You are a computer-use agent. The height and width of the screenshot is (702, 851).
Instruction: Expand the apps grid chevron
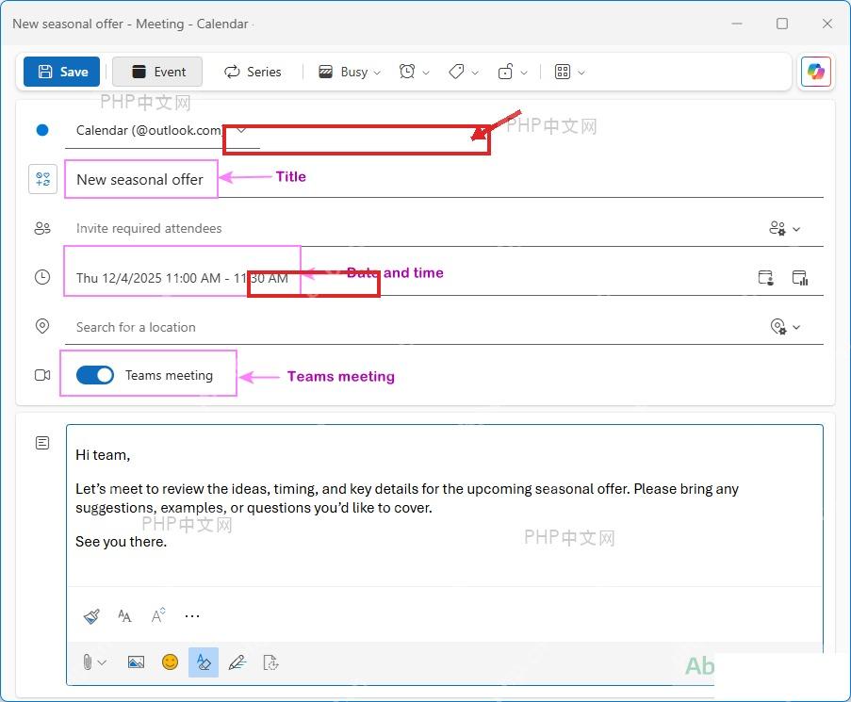point(581,73)
